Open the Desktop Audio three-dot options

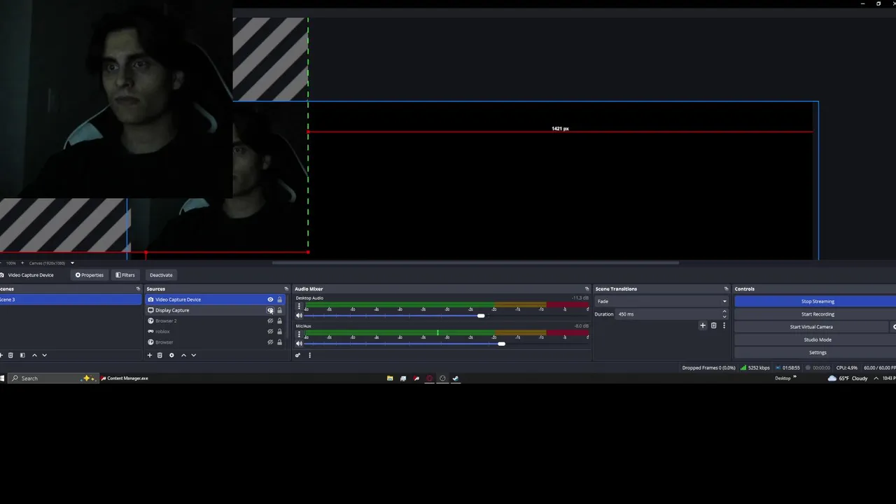tap(299, 307)
